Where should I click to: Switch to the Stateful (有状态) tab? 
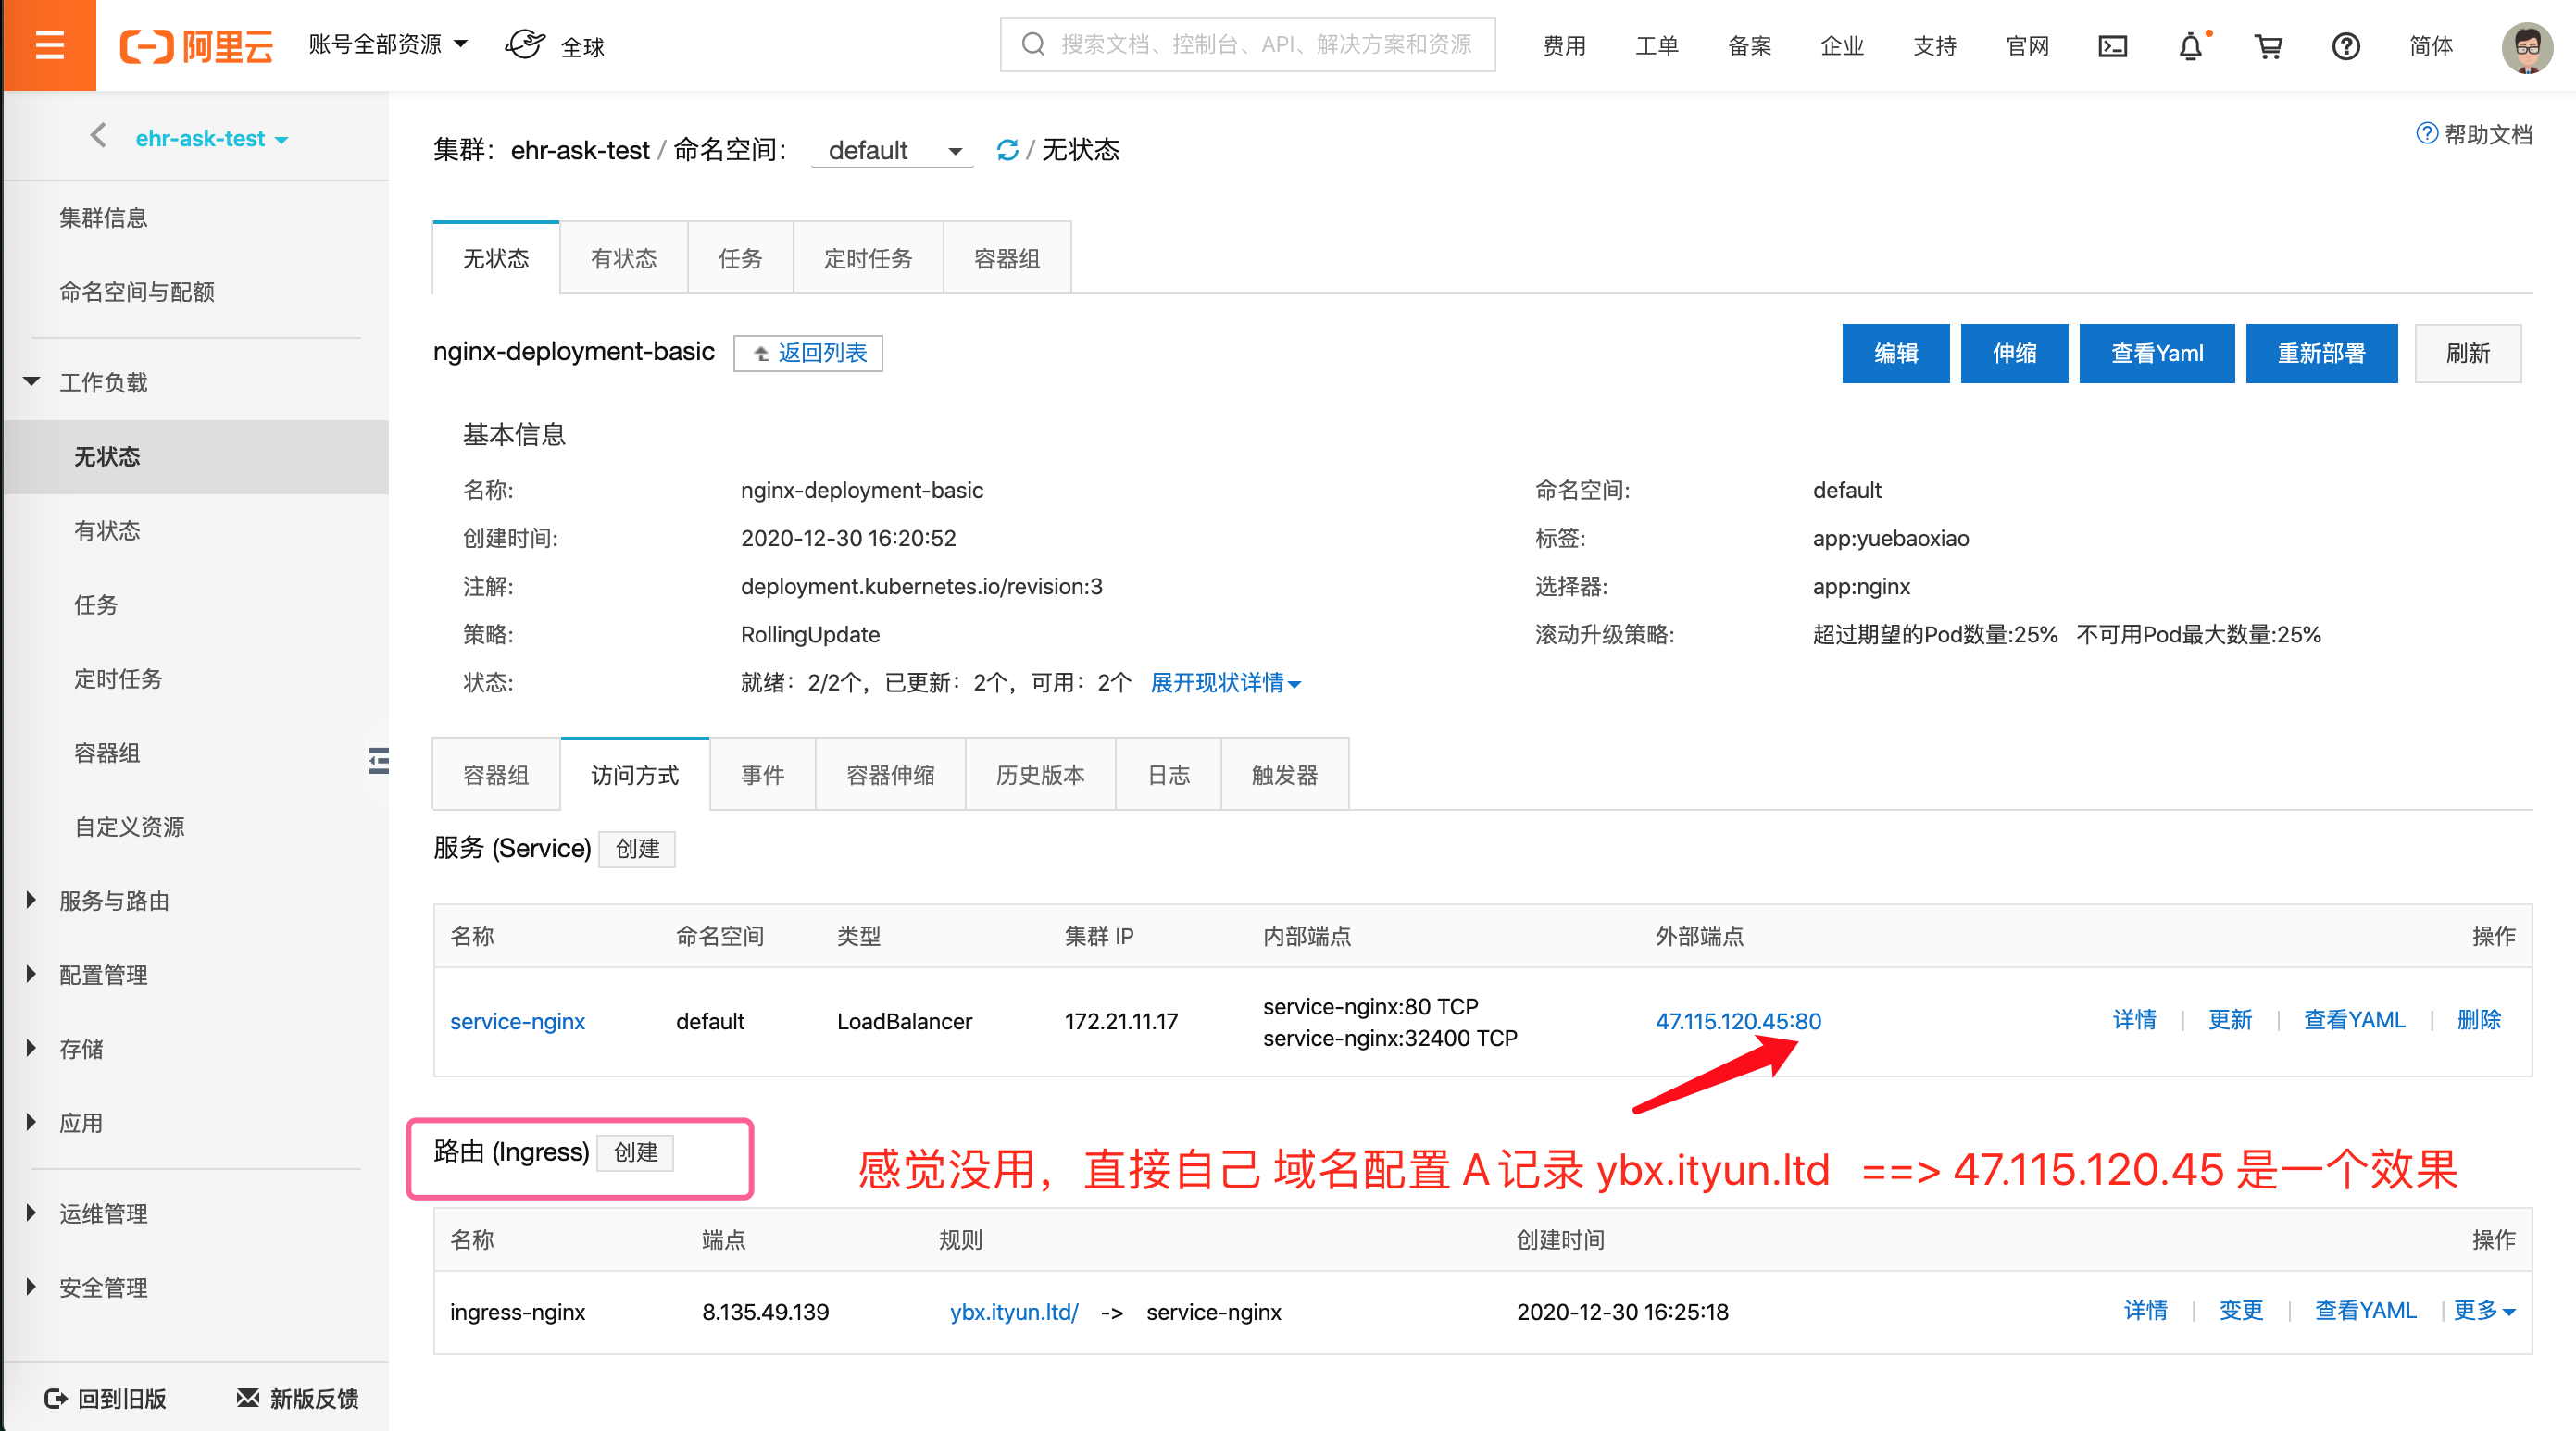click(623, 259)
